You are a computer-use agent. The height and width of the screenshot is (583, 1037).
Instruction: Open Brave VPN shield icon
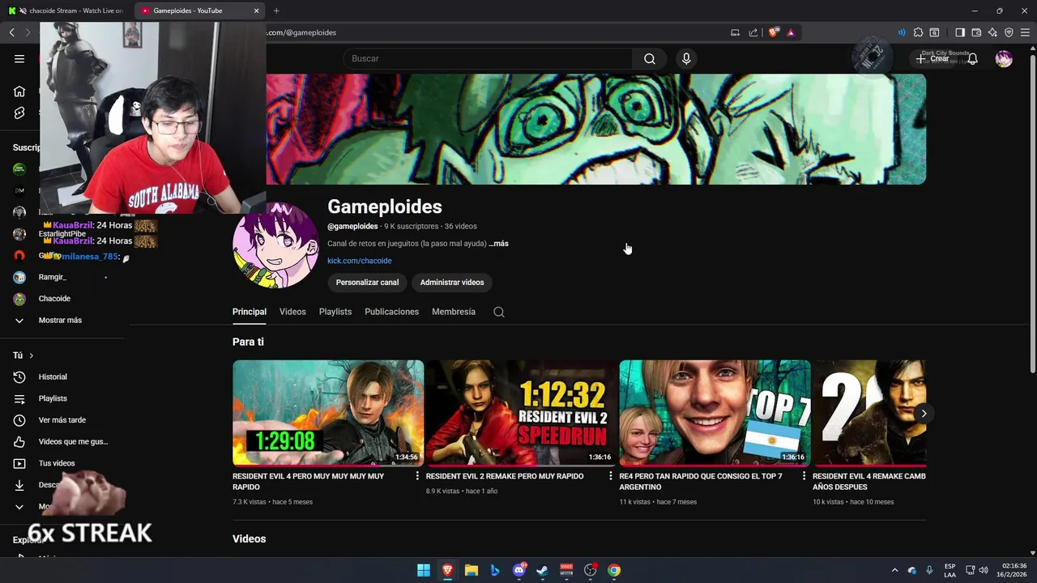click(1009, 32)
